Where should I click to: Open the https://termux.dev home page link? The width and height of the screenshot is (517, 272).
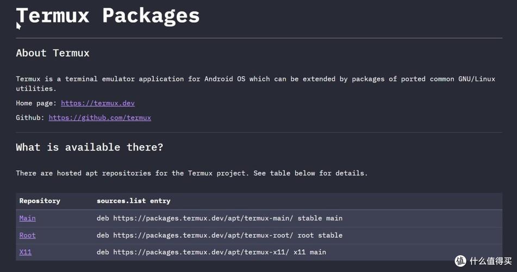98,103
